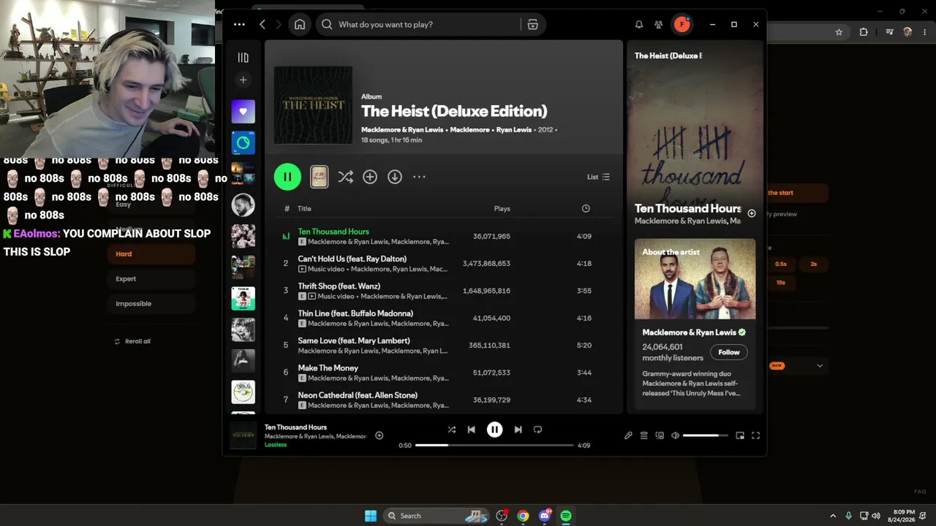
Task: Open The Heist header in Now Playing panel
Action: pyautogui.click(x=668, y=56)
